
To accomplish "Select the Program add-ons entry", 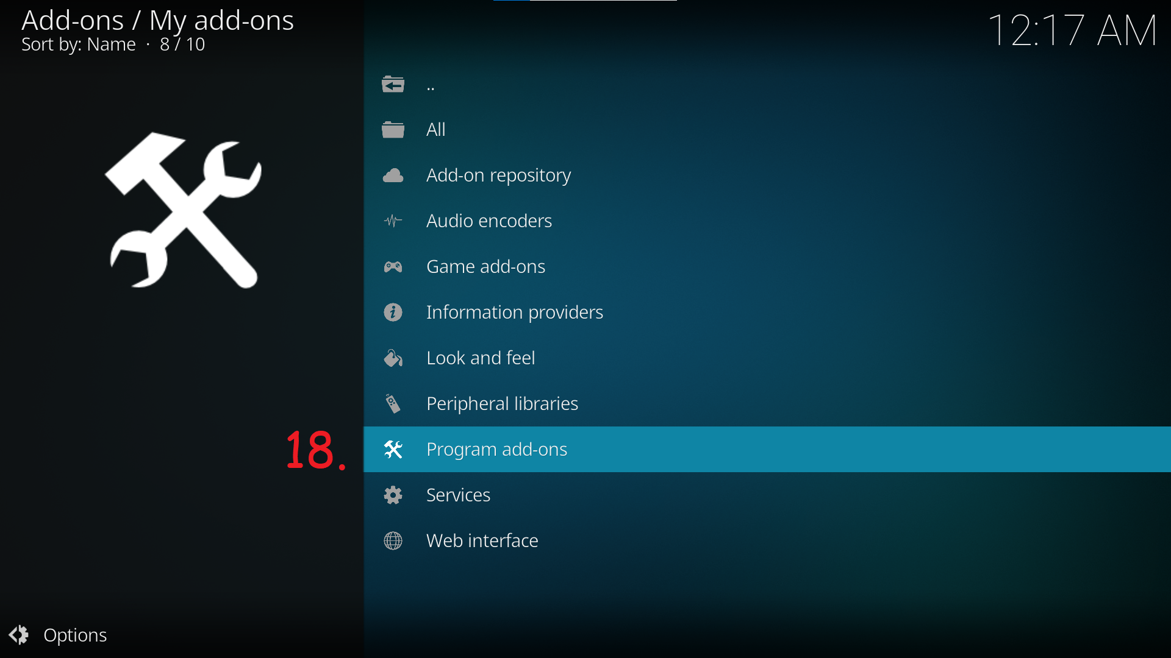I will 767,450.
